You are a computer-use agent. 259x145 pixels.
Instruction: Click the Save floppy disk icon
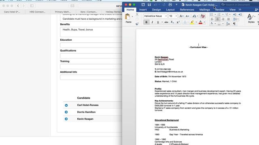[x=149, y=4]
